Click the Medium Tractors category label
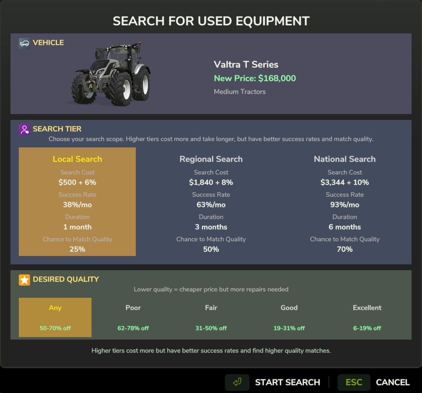 pyautogui.click(x=240, y=91)
